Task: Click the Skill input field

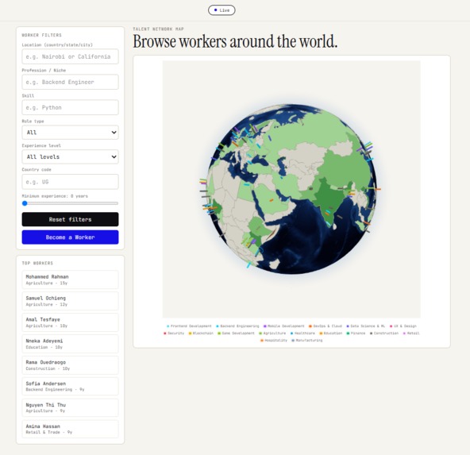Action: pyautogui.click(x=70, y=107)
